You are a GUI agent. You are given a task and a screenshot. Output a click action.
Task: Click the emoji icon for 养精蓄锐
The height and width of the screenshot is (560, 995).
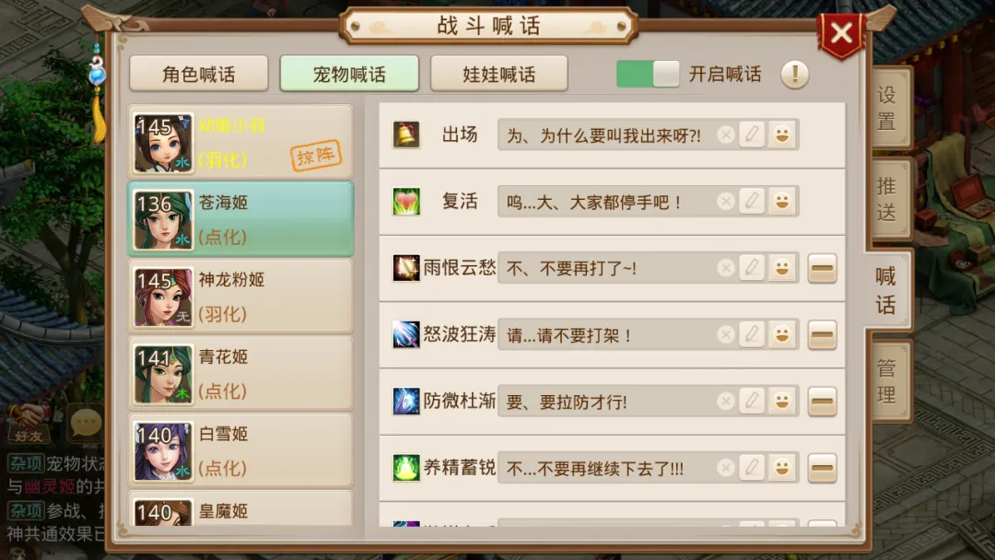pos(782,467)
